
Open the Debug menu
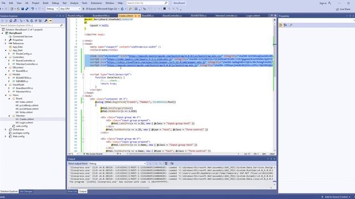[x=55, y=3]
